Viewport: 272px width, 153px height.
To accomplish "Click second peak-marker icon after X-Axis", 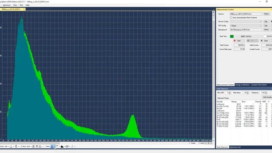I will pos(37,147).
